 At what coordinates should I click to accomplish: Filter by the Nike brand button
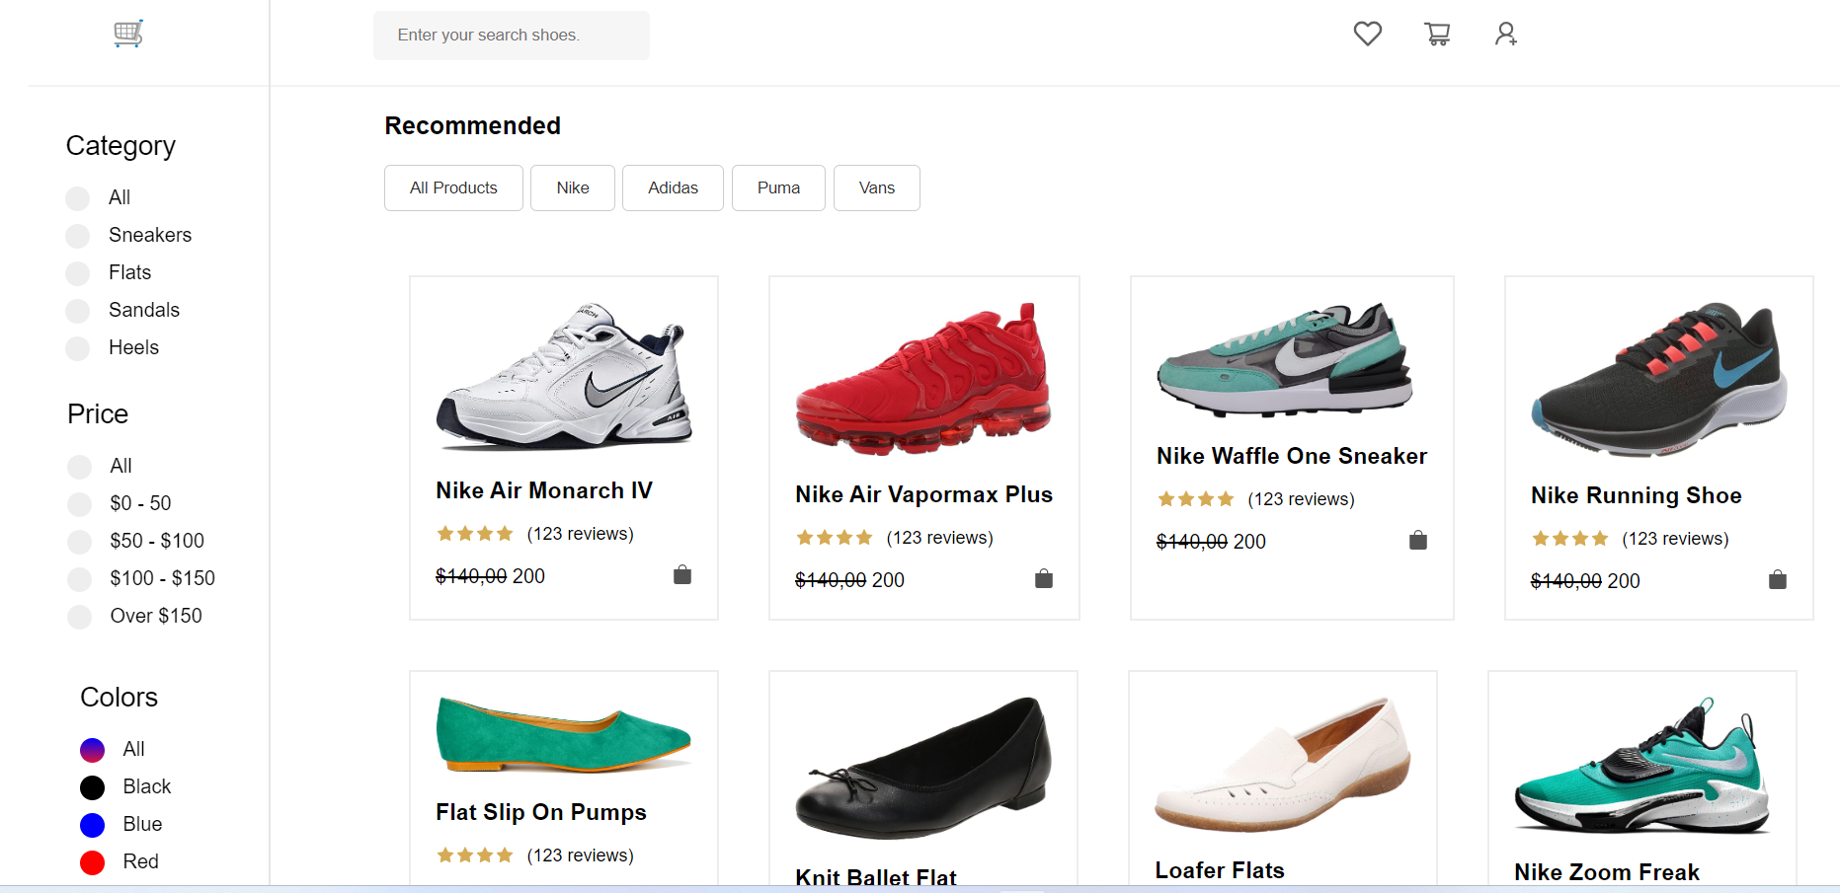coord(573,187)
